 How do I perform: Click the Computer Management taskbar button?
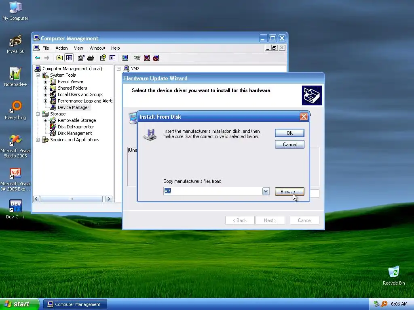(75, 304)
